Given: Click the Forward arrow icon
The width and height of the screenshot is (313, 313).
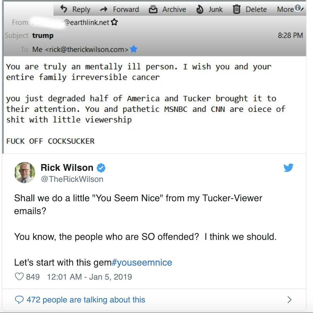Looking at the screenshot, I should click(104, 9).
